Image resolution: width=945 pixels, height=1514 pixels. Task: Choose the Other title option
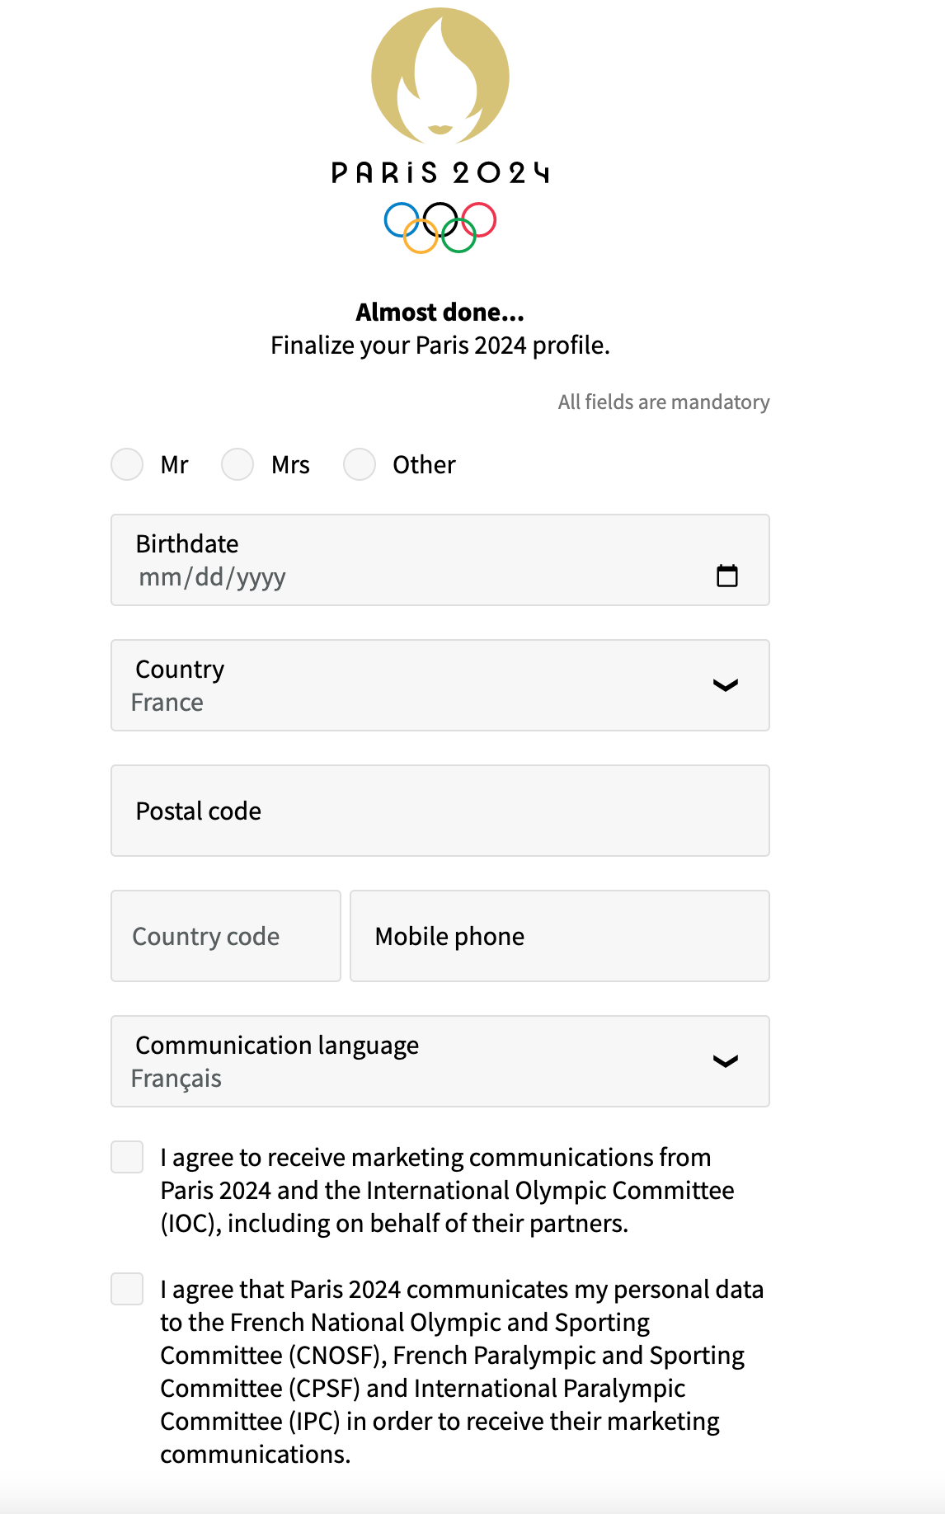360,464
